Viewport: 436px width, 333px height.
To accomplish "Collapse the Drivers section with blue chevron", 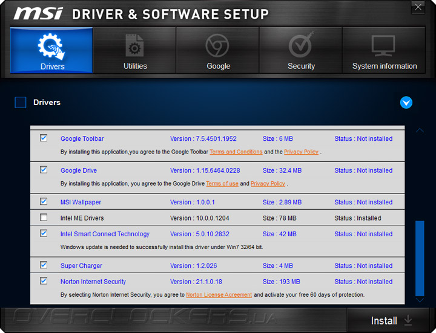I will tap(406, 103).
